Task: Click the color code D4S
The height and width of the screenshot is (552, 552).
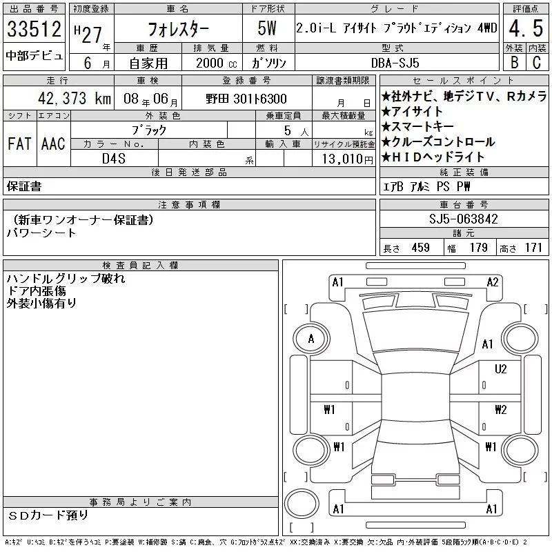Action: point(114,159)
